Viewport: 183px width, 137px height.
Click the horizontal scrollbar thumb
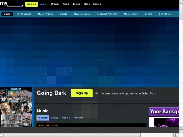pyautogui.click(x=72, y=135)
